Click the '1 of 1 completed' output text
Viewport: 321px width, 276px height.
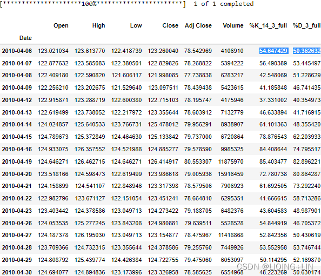pos(224,4)
